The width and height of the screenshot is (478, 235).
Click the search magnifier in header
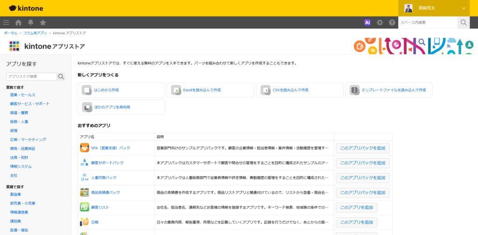click(x=464, y=22)
